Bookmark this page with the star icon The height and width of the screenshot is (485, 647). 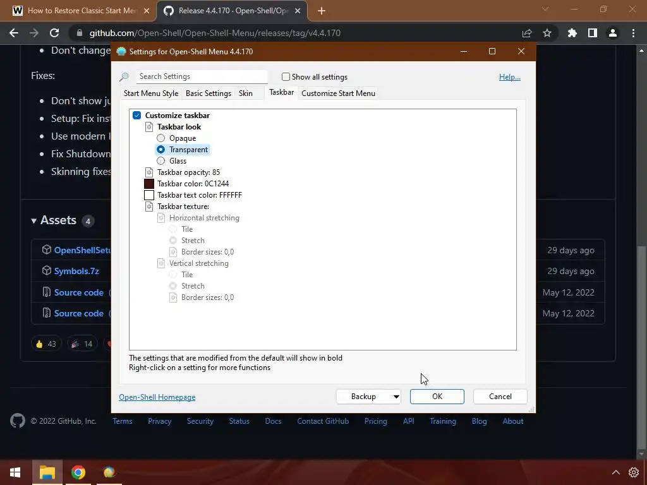point(547,33)
